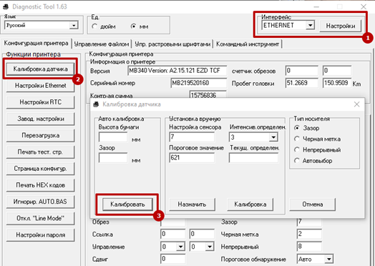Viewport: 375px width, 266px height.
Task: Open Настройки RTC
Action: pos(40,102)
